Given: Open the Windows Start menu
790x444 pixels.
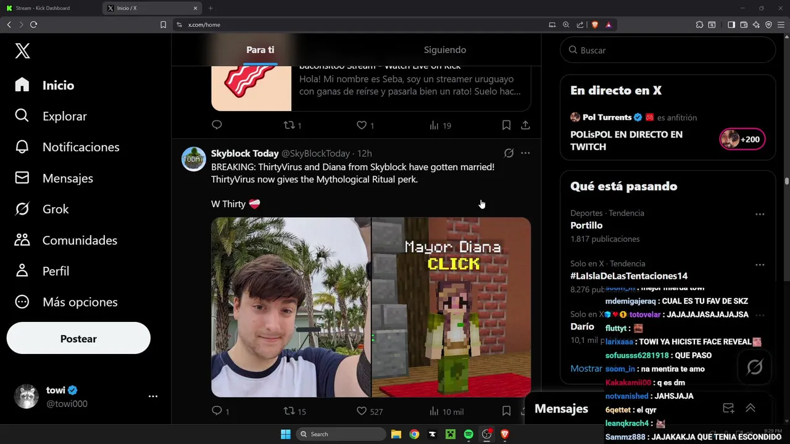Looking at the screenshot, I should point(285,434).
